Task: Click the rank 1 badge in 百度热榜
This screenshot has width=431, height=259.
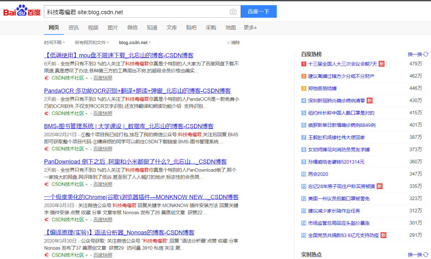Action: (303, 64)
